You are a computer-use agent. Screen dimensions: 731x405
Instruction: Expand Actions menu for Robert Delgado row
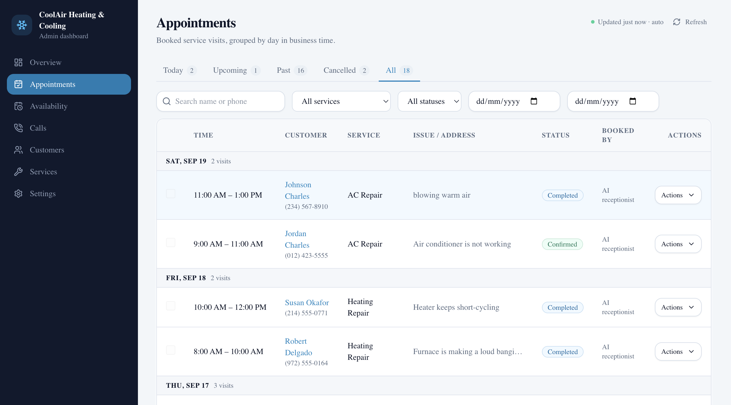point(678,351)
